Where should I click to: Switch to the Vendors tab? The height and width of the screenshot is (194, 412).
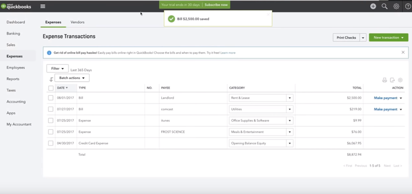(78, 22)
